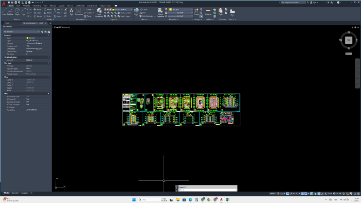
Task: Activate the Trim command
Action: point(57,9)
